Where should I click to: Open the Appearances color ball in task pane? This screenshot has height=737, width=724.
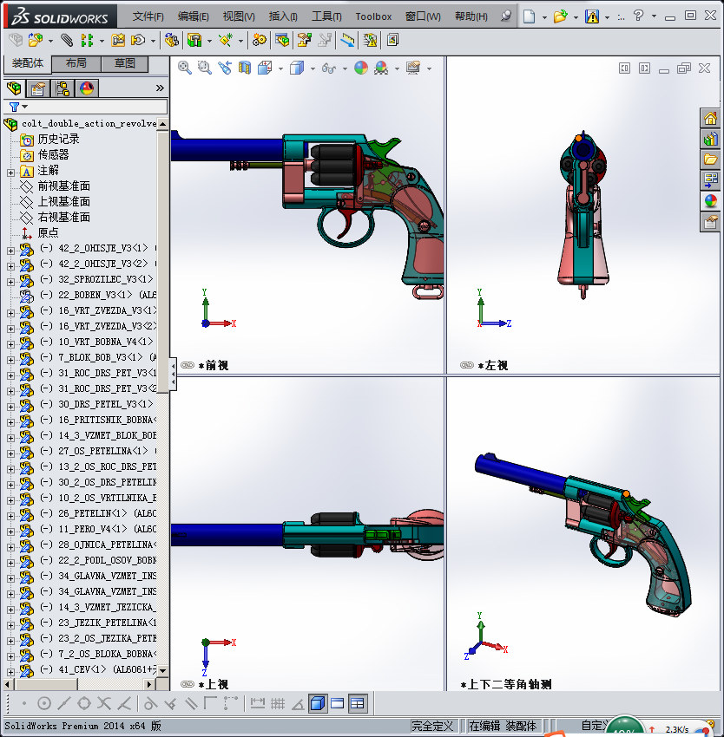[x=710, y=200]
